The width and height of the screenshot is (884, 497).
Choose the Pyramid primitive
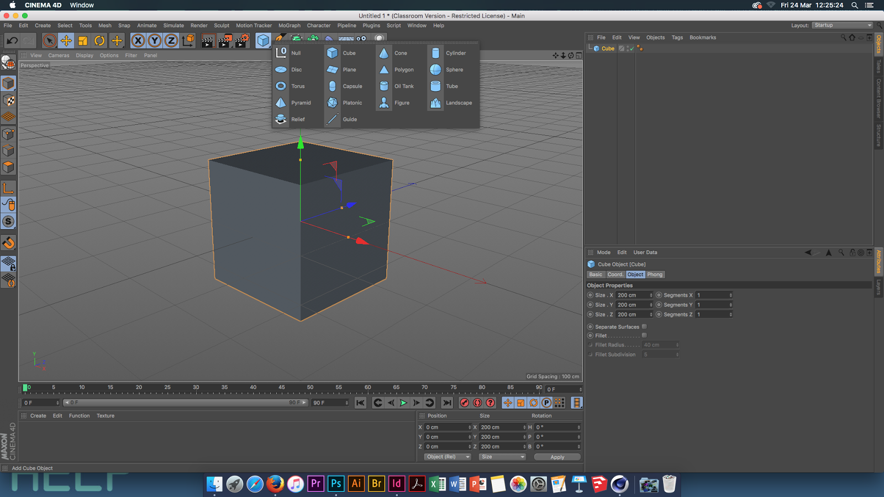pyautogui.click(x=281, y=103)
